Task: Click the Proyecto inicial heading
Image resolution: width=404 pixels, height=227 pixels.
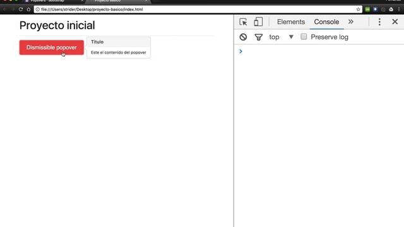Action: [57, 25]
